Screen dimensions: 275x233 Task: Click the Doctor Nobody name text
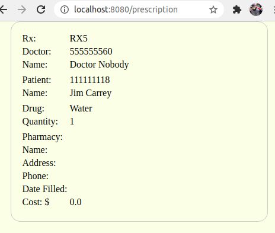point(99,65)
